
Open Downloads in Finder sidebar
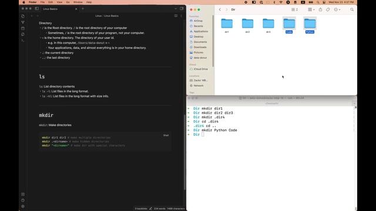coord(200,47)
